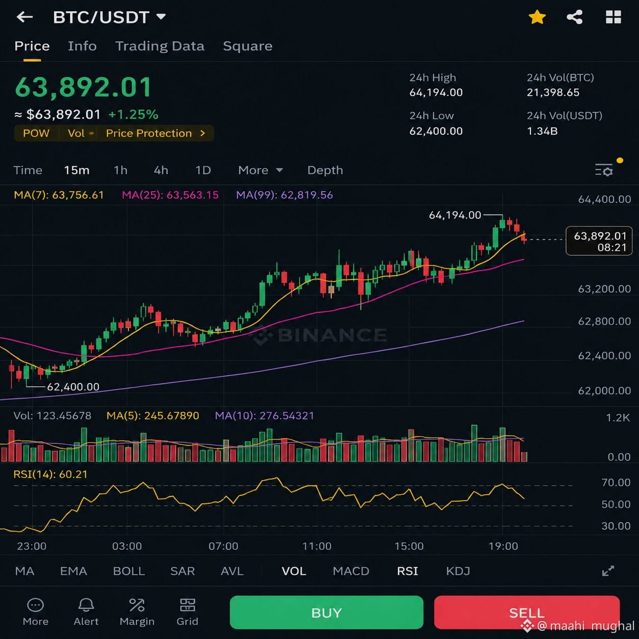Click the 24h Vol(BTC) value 21,398.65
Screen dimensions: 639x639
(553, 93)
